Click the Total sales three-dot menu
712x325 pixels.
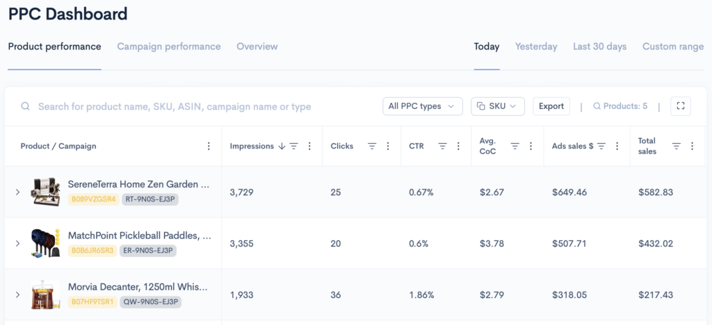pyautogui.click(x=692, y=146)
